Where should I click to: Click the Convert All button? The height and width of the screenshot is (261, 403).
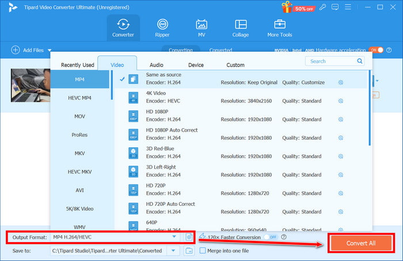tap(361, 243)
